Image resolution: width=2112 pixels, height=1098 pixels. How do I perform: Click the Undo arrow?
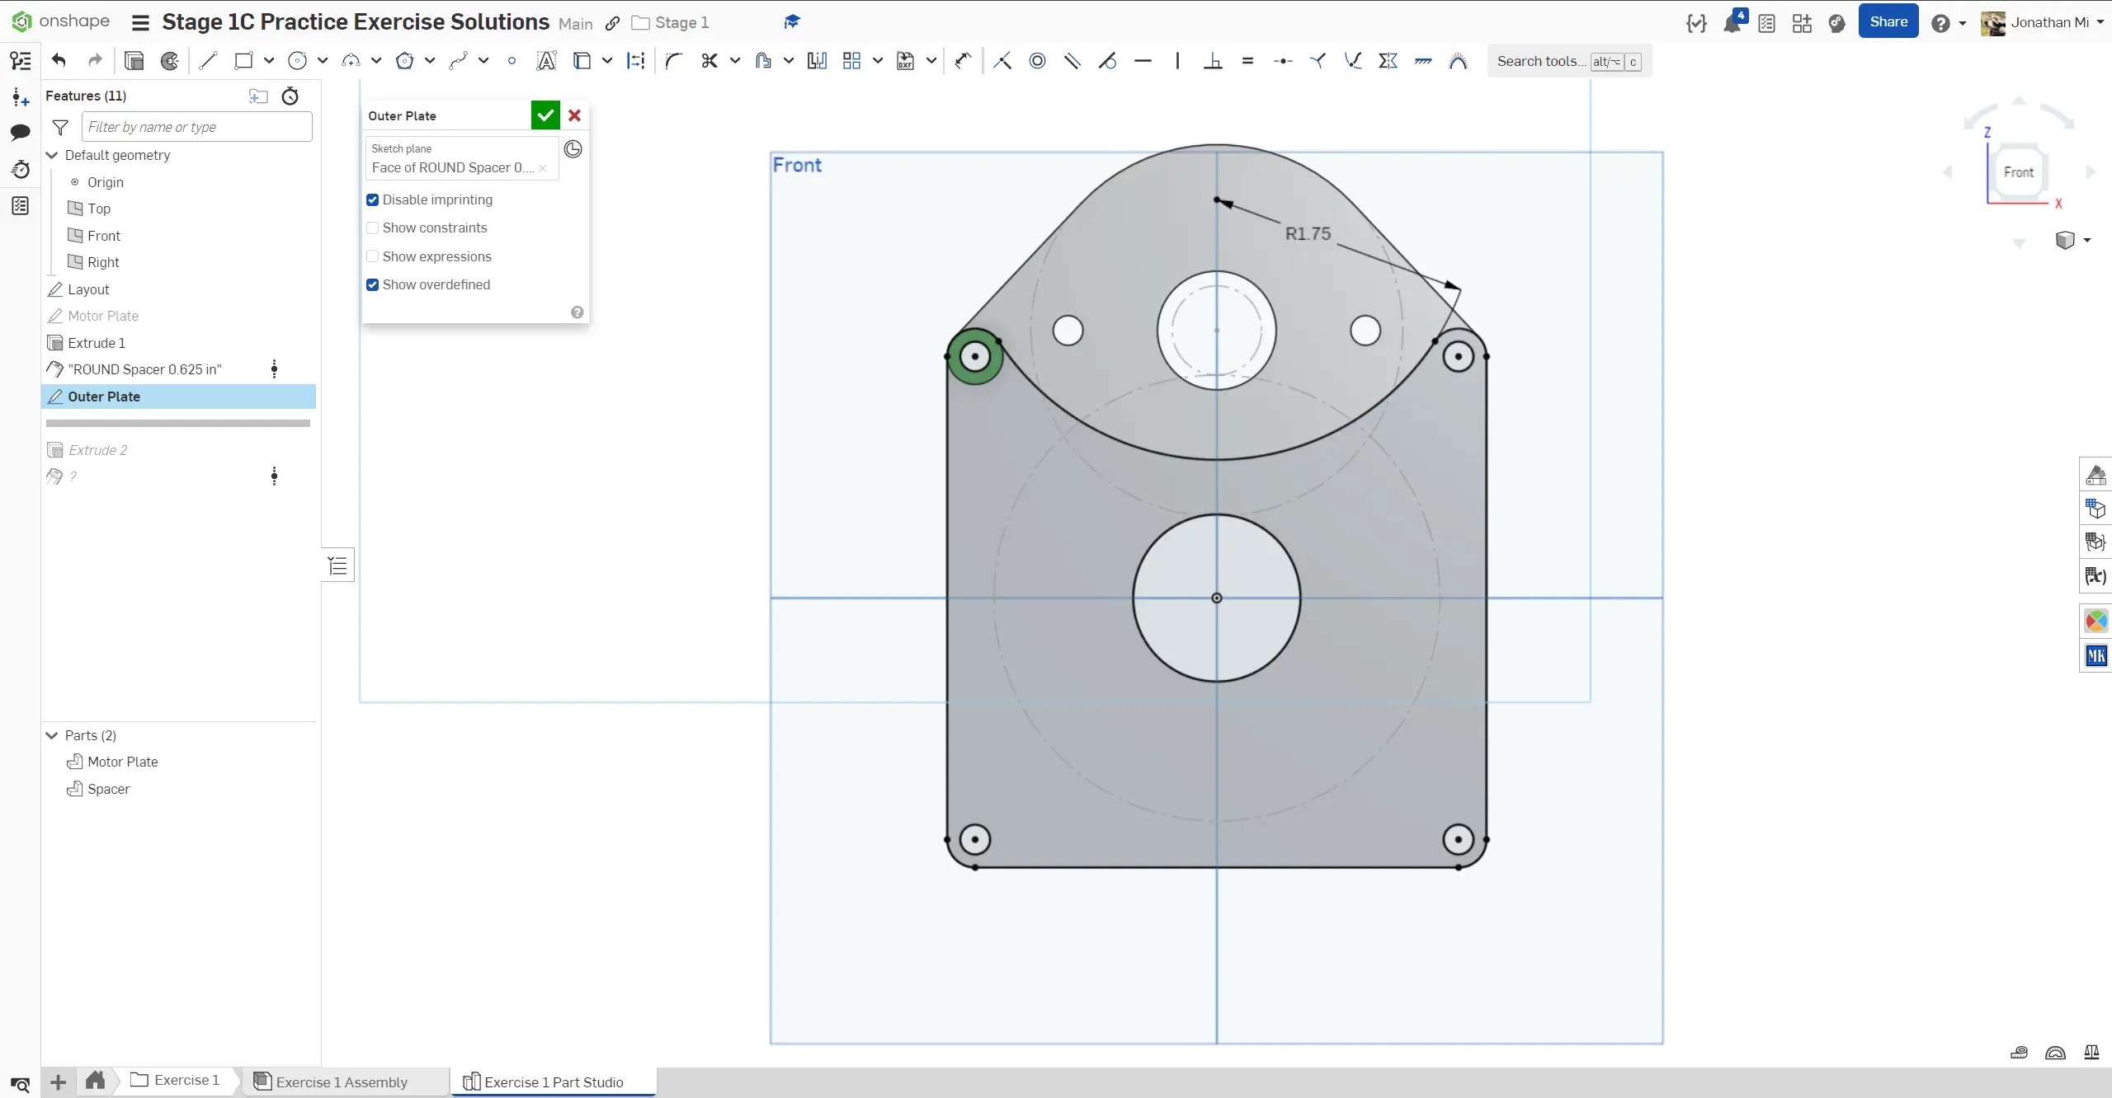59,60
